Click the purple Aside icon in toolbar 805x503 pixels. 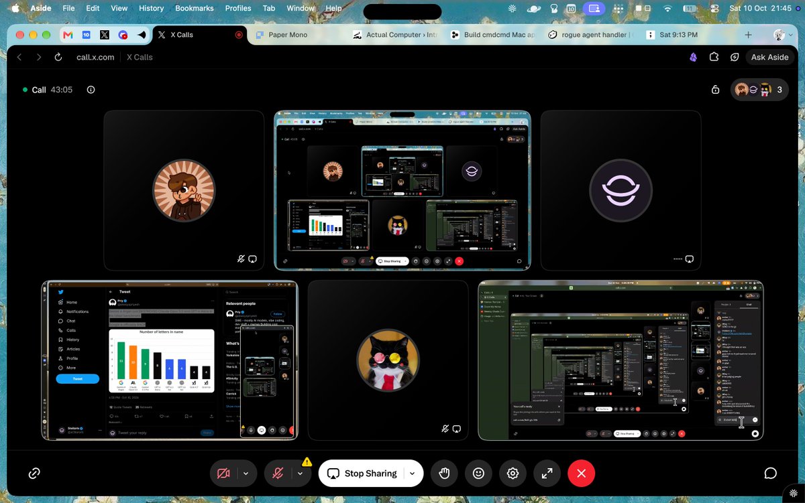693,57
